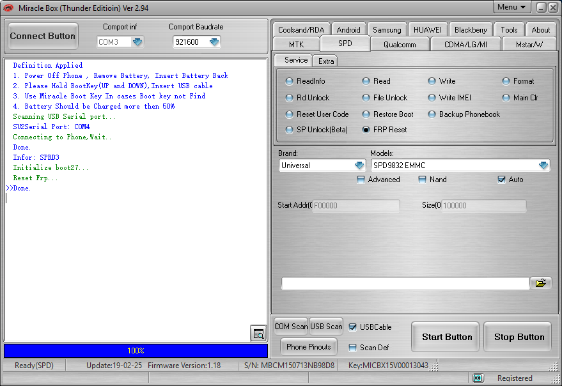Click the log search icon below console
Screen dimensions: 562x386
coord(258,334)
